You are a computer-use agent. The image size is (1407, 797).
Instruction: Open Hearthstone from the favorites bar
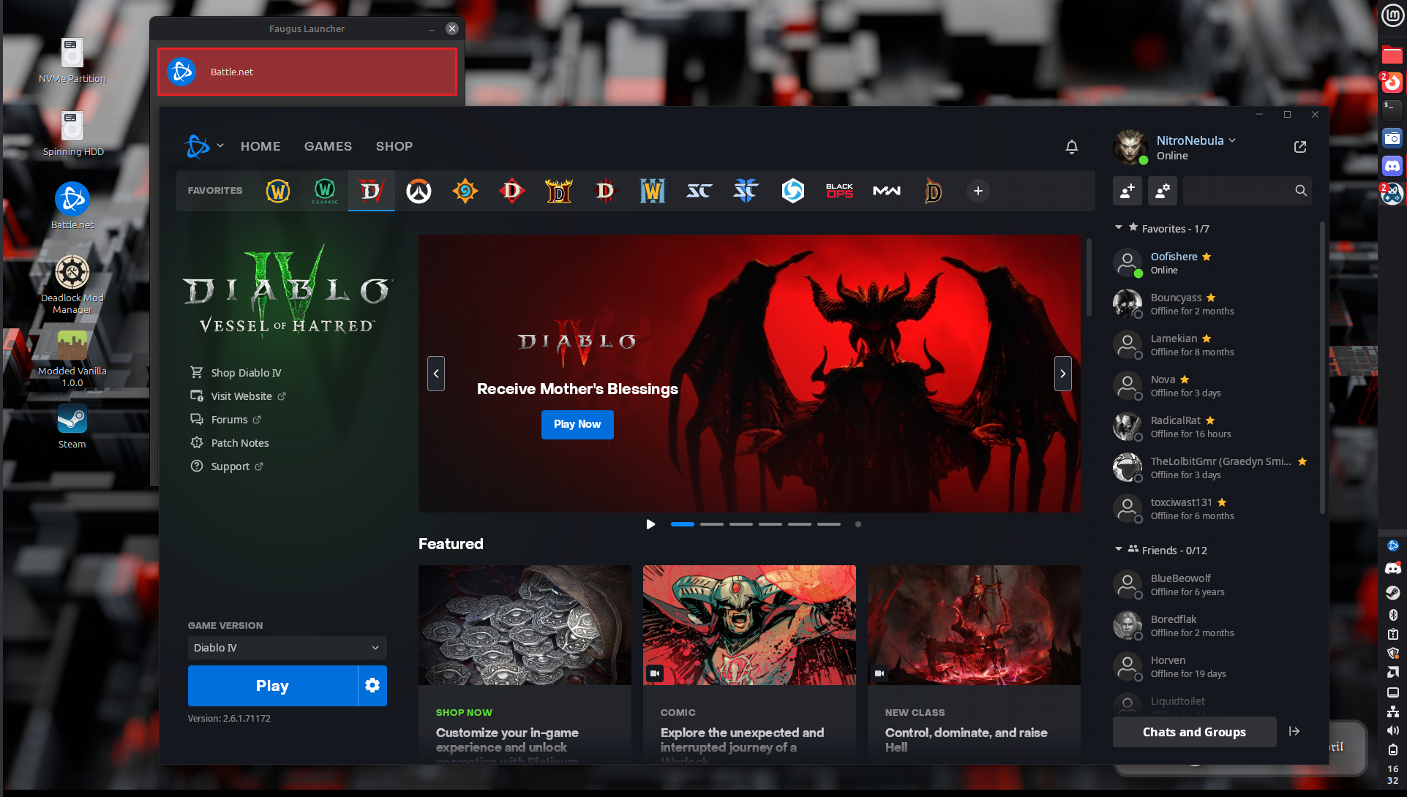465,191
